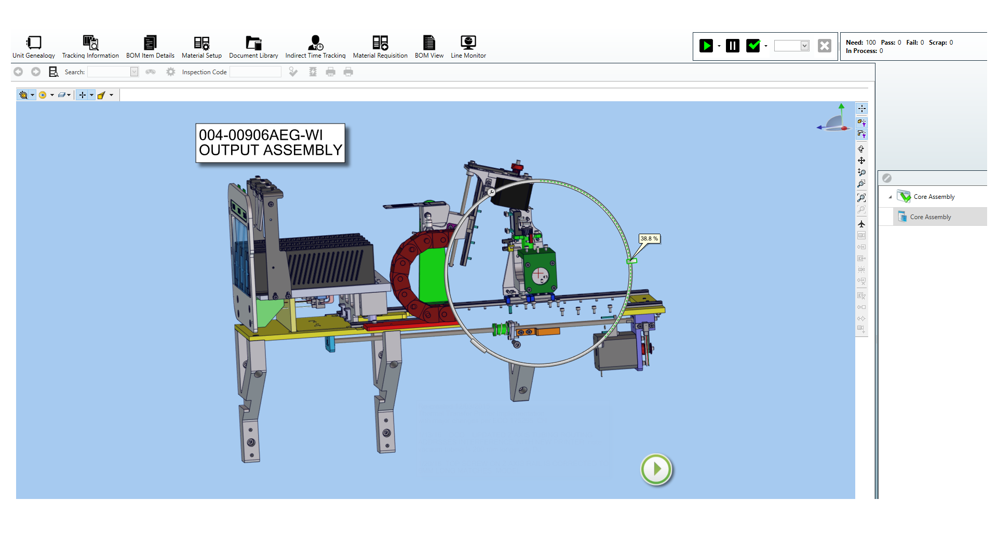
Task: Click the 38.8 % zoom callout label
Action: (649, 238)
